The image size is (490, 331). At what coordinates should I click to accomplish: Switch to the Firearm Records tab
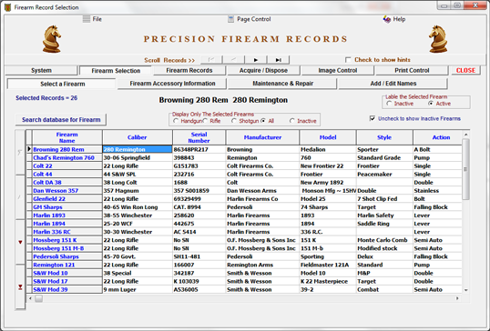[189, 71]
